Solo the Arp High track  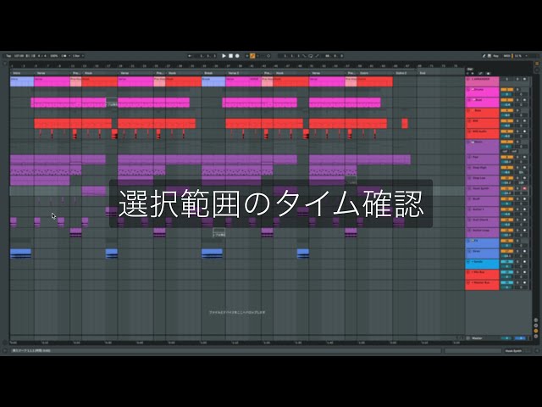coord(517,168)
